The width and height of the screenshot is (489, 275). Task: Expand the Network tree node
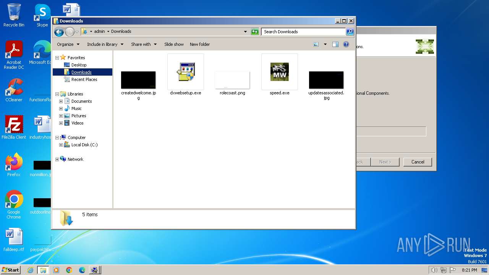[x=57, y=159]
